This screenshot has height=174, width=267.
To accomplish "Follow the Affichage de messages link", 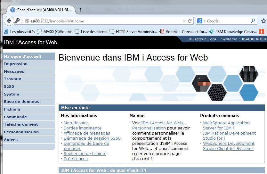I will click(x=87, y=133).
